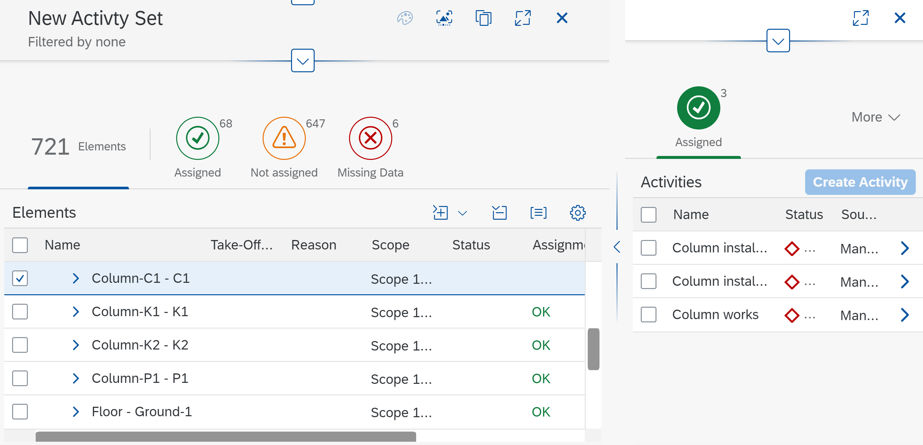This screenshot has height=445, width=923.
Task: Click the Name column header in Elements
Action: 62,245
